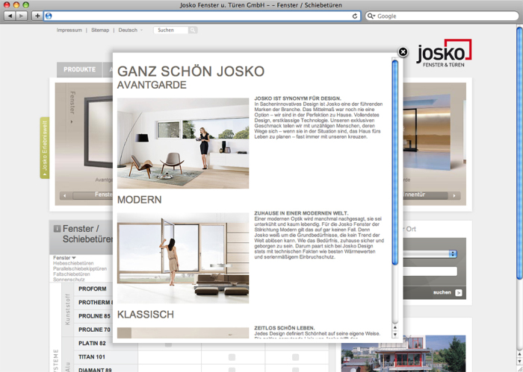Click the red house photo thumbnail
523x372 pixels.
point(403,353)
